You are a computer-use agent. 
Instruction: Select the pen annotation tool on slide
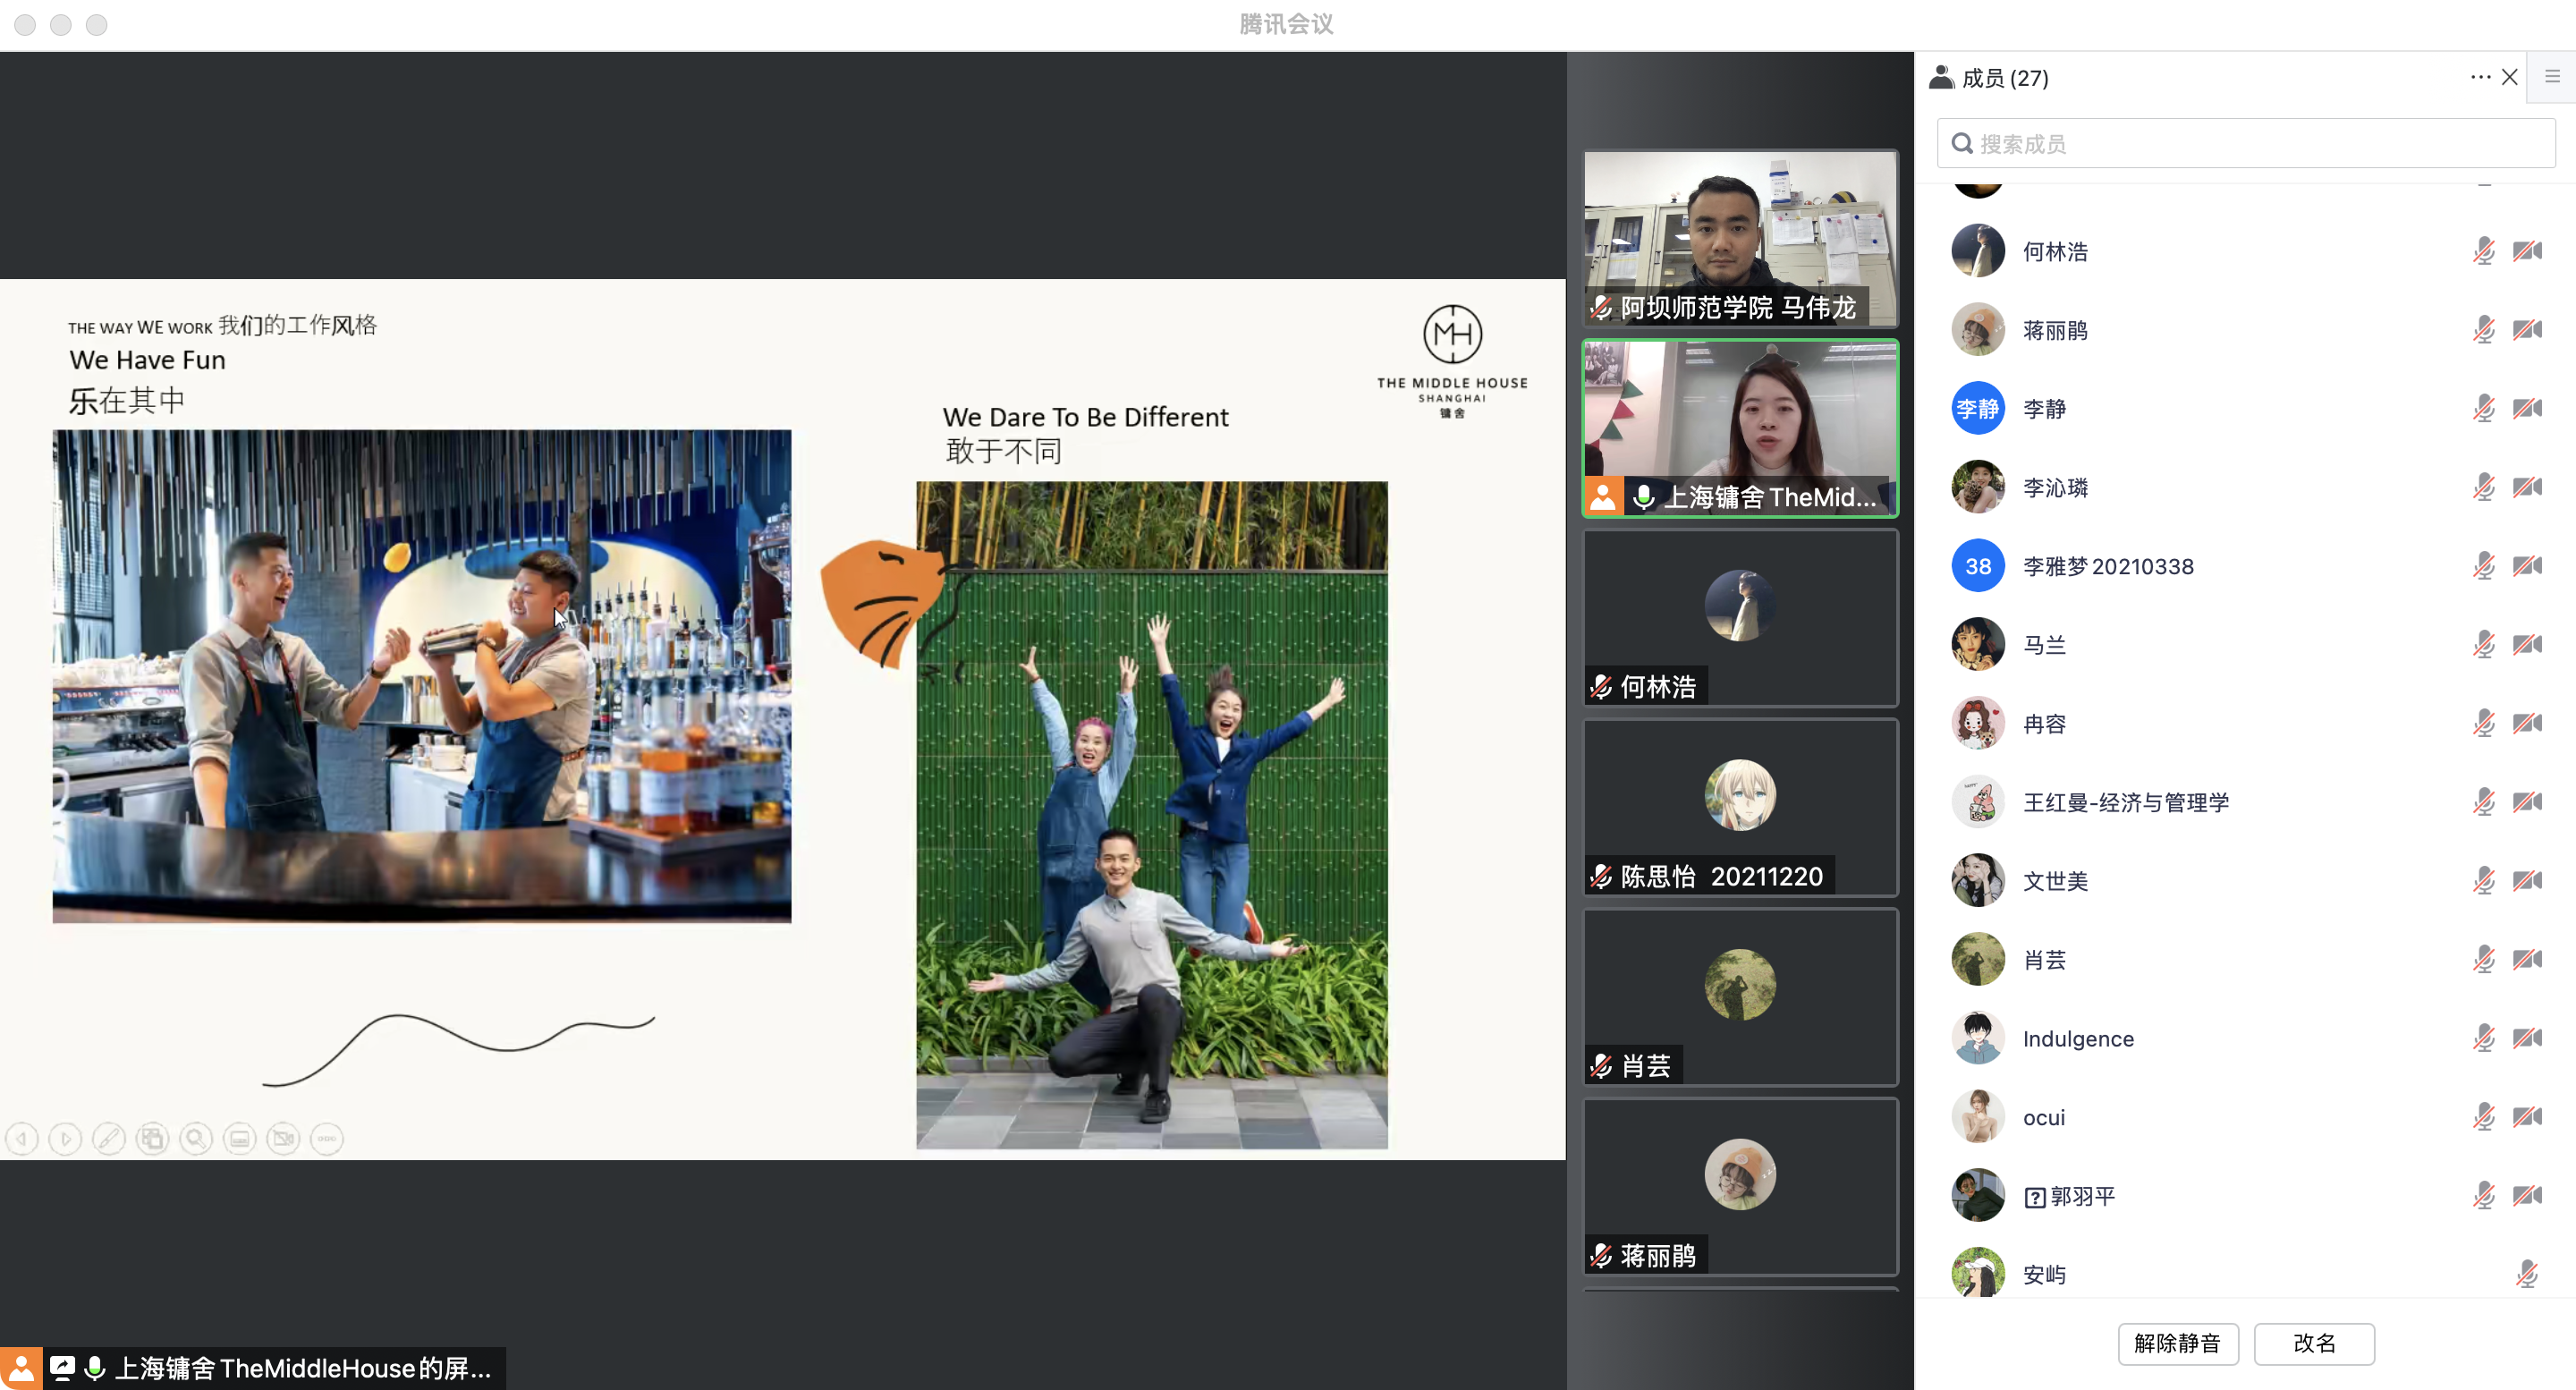coord(109,1138)
